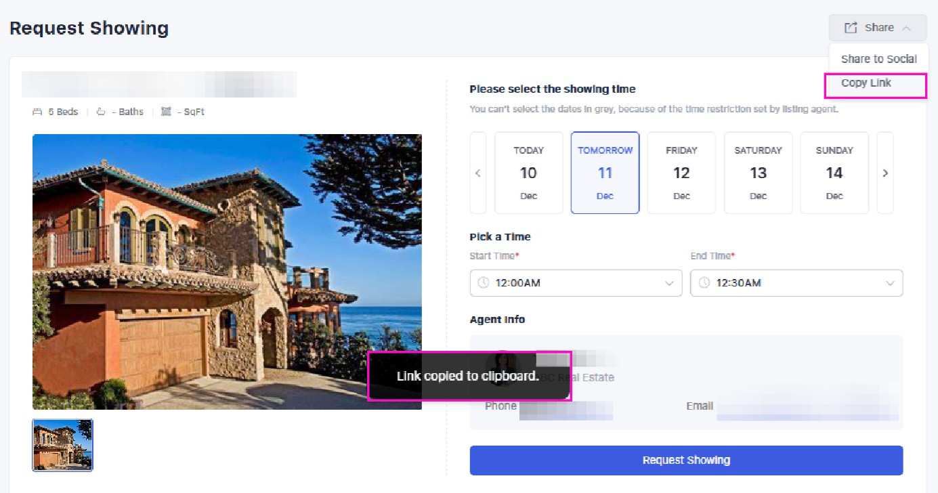Choose Share to Social option
938x493 pixels.
878,59
